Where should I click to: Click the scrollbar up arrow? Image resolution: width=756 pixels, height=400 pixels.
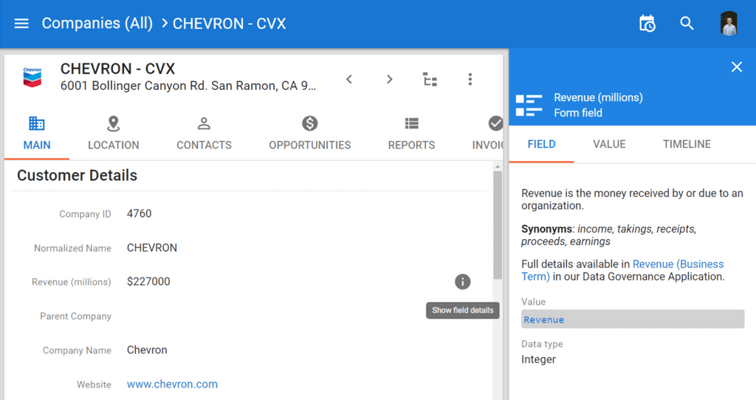click(498, 167)
